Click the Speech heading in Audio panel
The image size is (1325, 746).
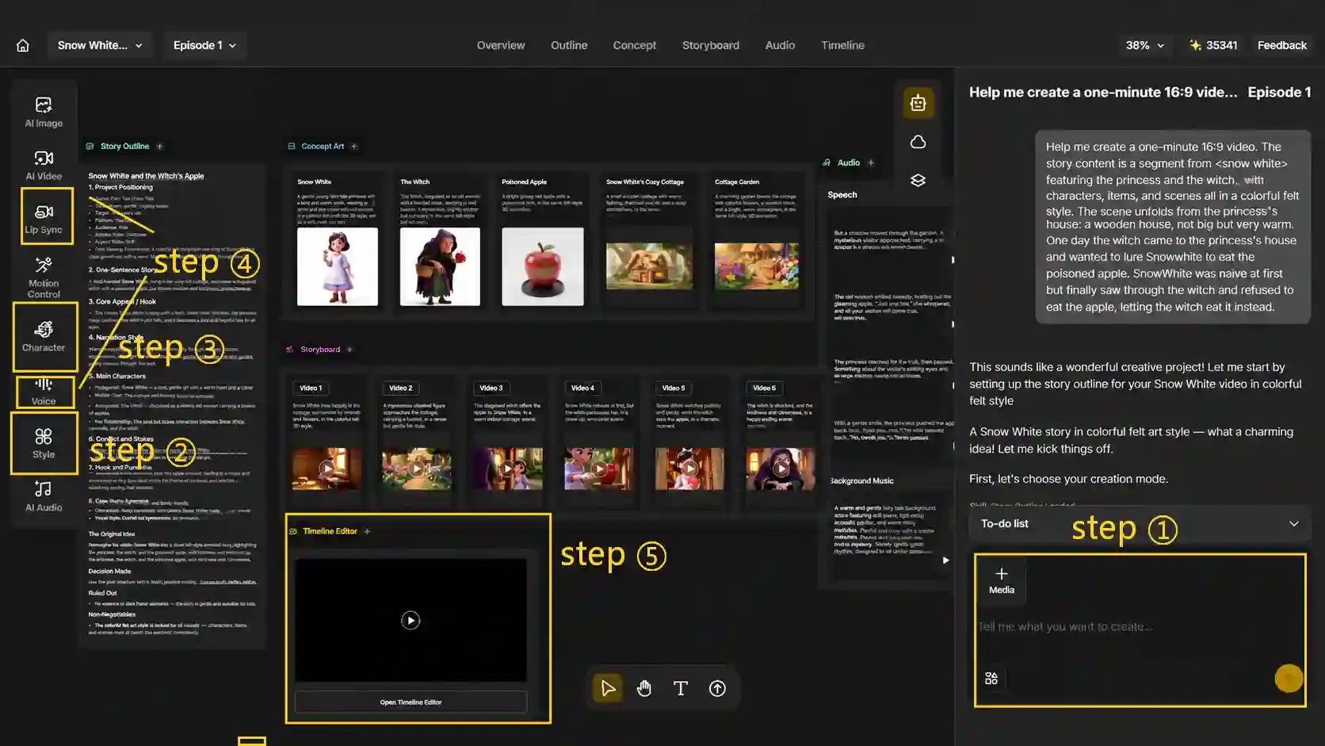coord(842,194)
